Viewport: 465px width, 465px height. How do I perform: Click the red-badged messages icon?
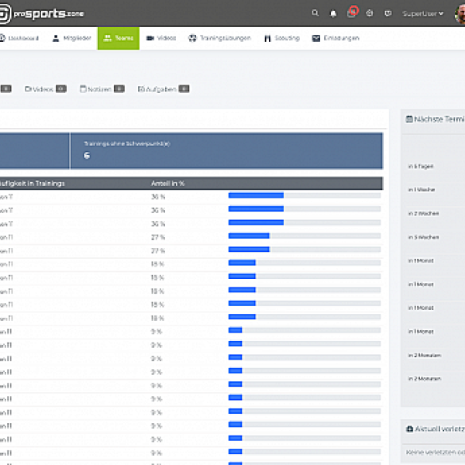click(x=353, y=12)
